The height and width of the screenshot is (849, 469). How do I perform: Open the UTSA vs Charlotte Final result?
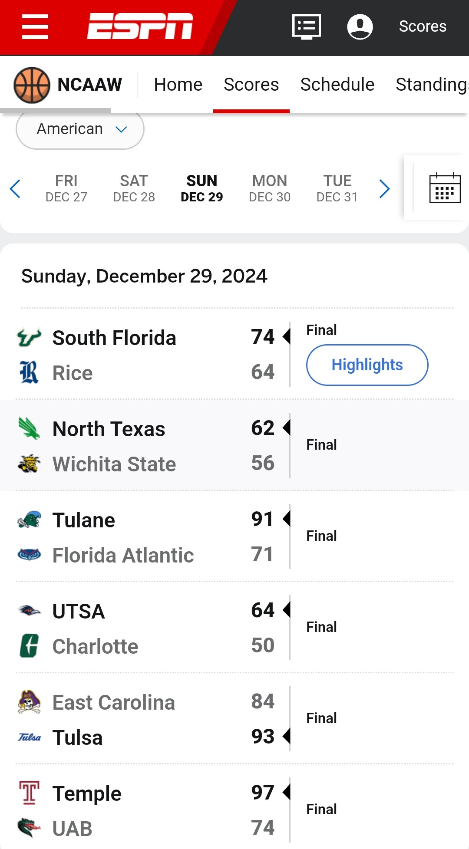(x=321, y=627)
